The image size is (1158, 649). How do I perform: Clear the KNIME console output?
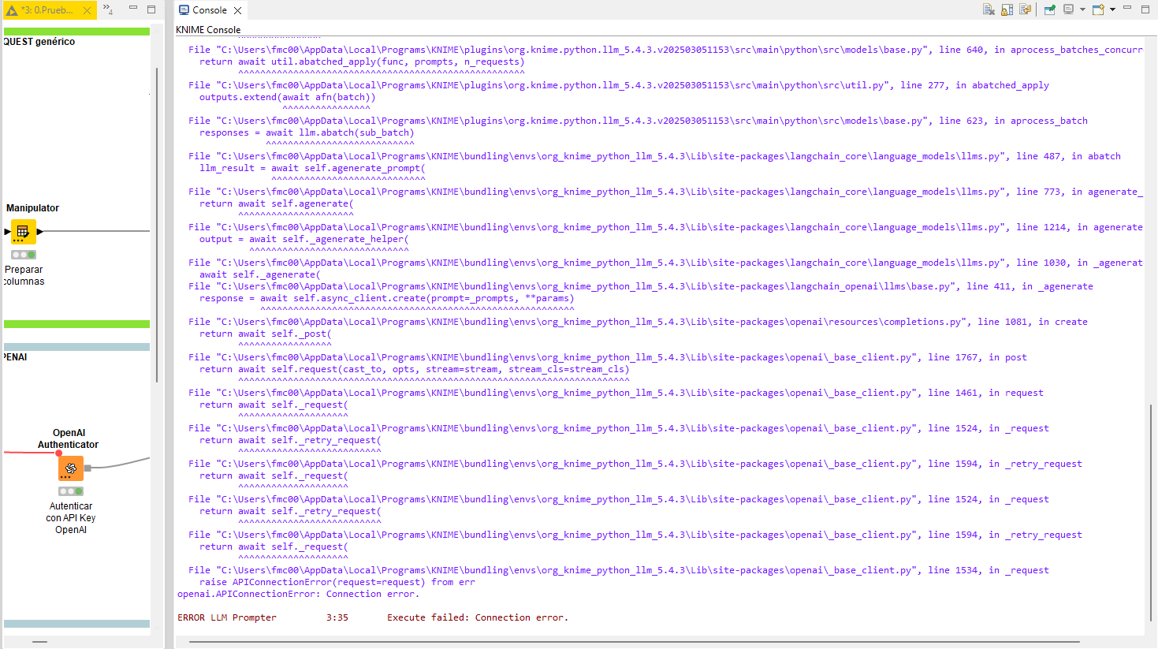click(x=989, y=9)
